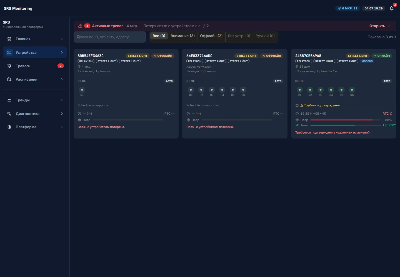Click clock icon on 64E833716ADC card
This screenshot has height=277, width=400.
coord(188,114)
